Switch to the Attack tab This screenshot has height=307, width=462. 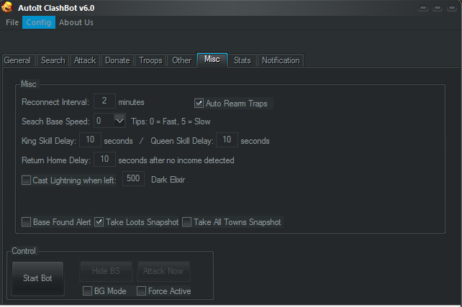pos(85,60)
